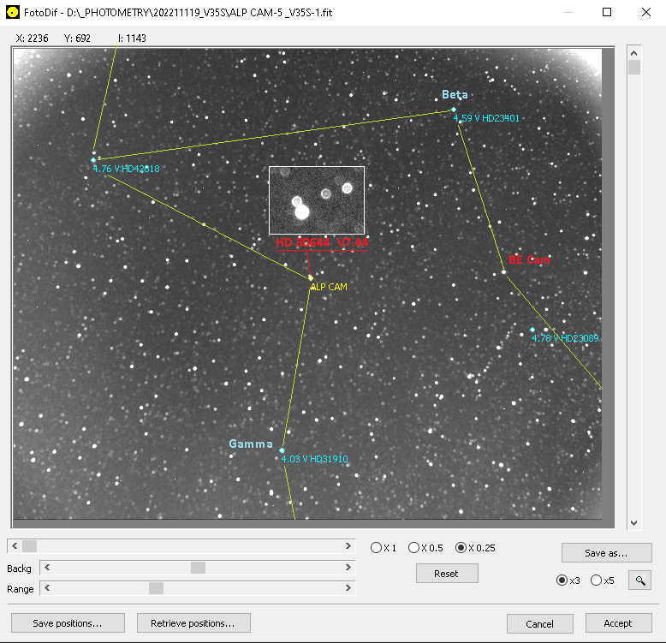The height and width of the screenshot is (643, 666).
Task: Select the X 1 scale radio button
Action: point(377,548)
